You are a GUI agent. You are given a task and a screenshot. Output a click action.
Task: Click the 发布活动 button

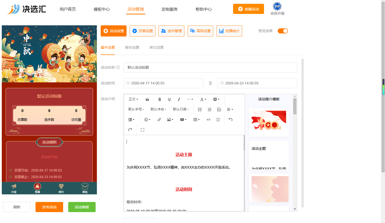[49, 207]
